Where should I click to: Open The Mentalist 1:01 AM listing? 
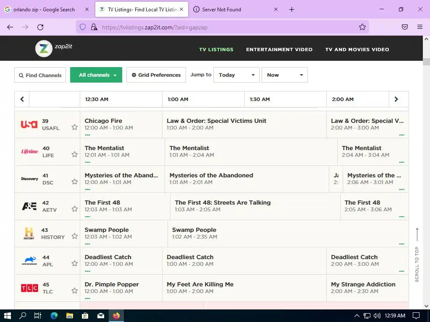coord(251,151)
